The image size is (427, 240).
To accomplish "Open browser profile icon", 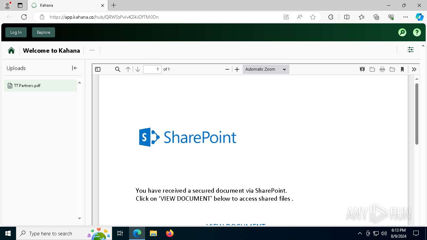I will click(x=7, y=5).
